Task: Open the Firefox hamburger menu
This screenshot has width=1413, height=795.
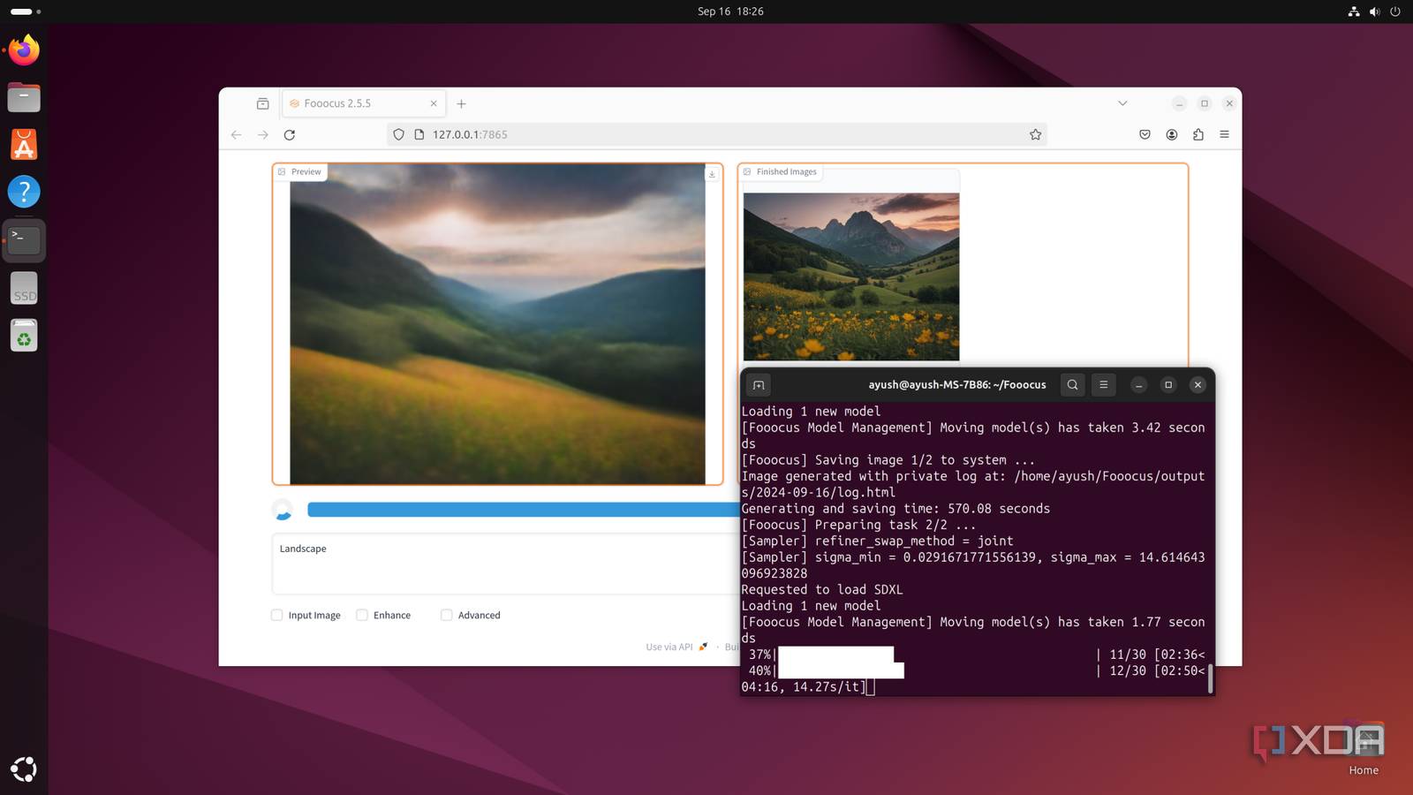Action: (1224, 134)
